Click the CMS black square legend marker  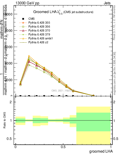(23, 19)
